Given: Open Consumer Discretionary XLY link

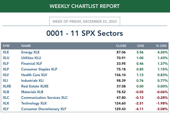Looking at the screenshot, I should [44, 109].
